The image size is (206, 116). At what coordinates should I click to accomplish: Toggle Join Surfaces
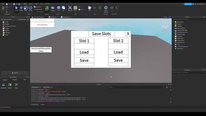[39, 12]
